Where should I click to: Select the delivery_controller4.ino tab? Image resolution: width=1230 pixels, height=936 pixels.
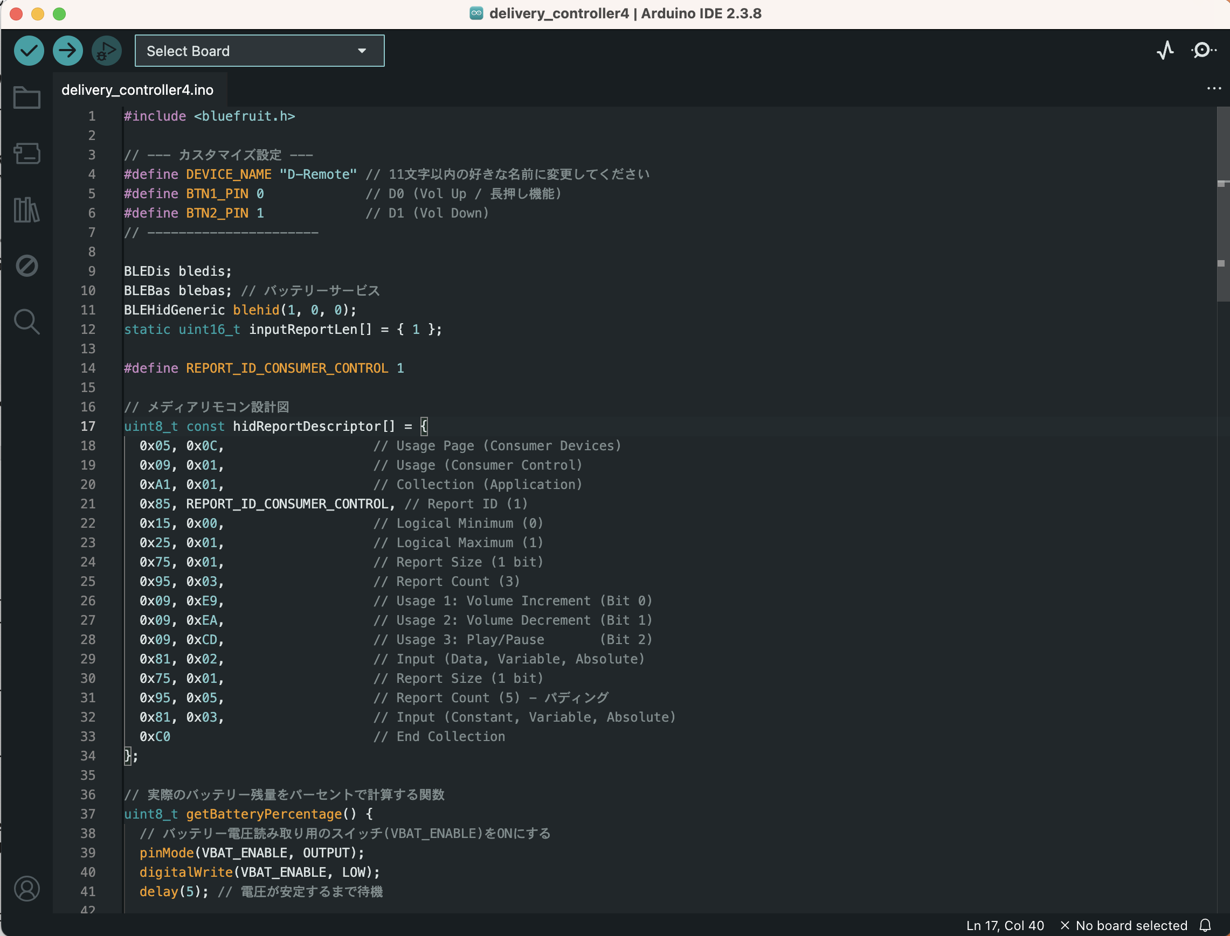pyautogui.click(x=137, y=90)
